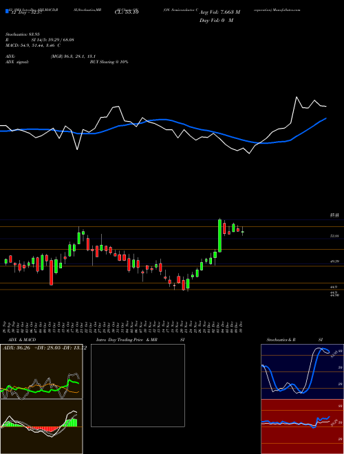
Task: Click the white price line peak at right
Action: 297,97
